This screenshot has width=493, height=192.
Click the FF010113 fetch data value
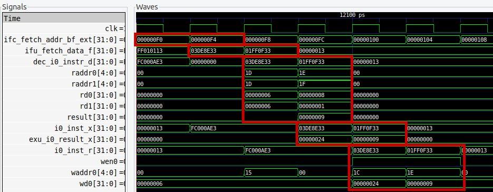point(150,51)
